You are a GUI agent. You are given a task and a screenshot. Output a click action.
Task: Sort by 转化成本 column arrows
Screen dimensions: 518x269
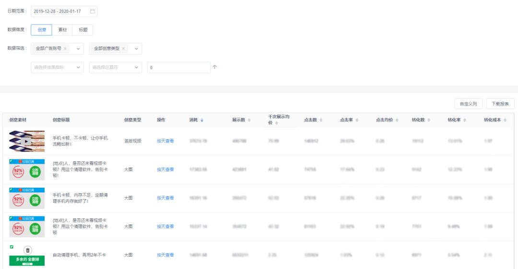[505, 120]
